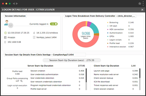The width and height of the screenshot is (146, 96).
Task: Close the Logon Details dialog
Action: click(142, 10)
